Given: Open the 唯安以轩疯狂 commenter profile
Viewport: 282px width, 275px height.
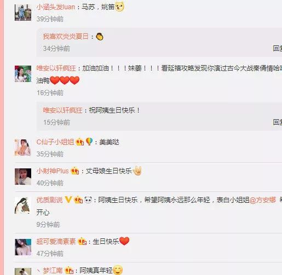Looking at the screenshot, I should pos(56,68).
